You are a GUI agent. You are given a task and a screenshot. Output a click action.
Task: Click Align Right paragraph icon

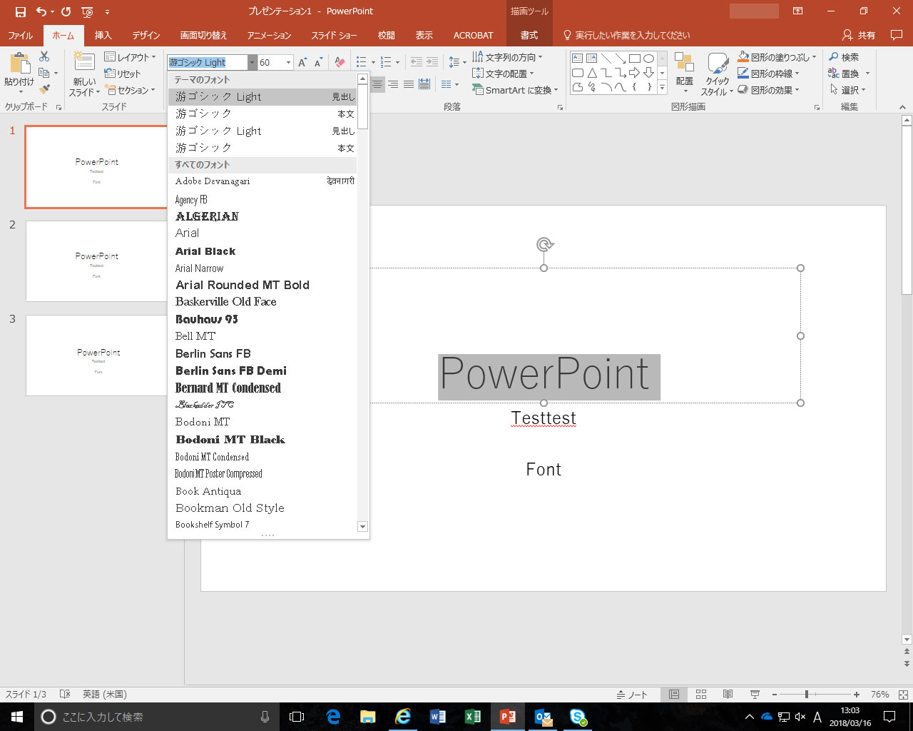click(393, 84)
